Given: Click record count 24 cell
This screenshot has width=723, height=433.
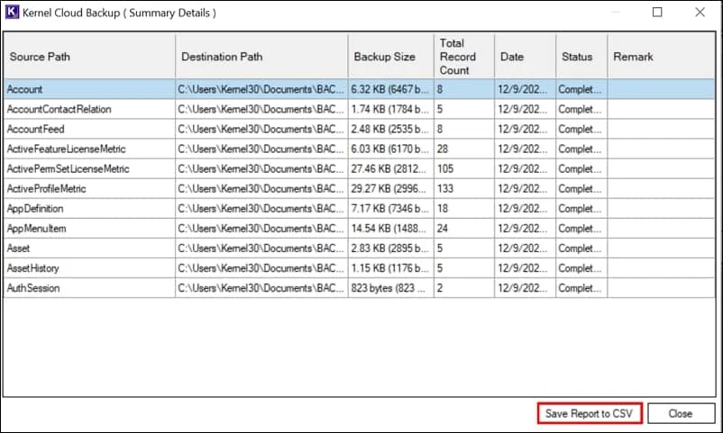Looking at the screenshot, I should [x=464, y=228].
